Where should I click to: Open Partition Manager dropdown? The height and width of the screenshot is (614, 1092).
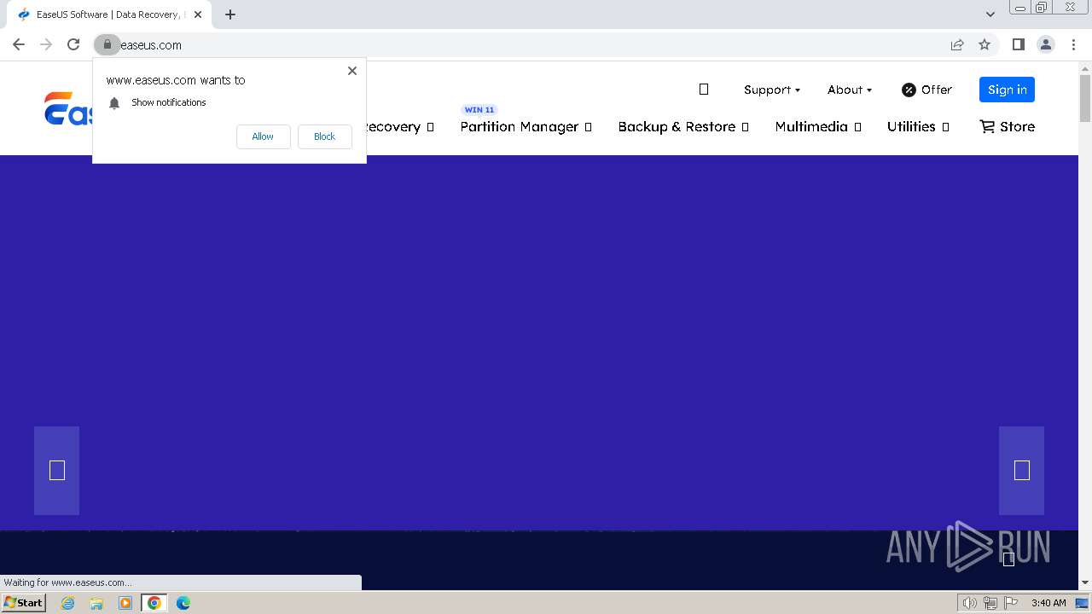526,126
